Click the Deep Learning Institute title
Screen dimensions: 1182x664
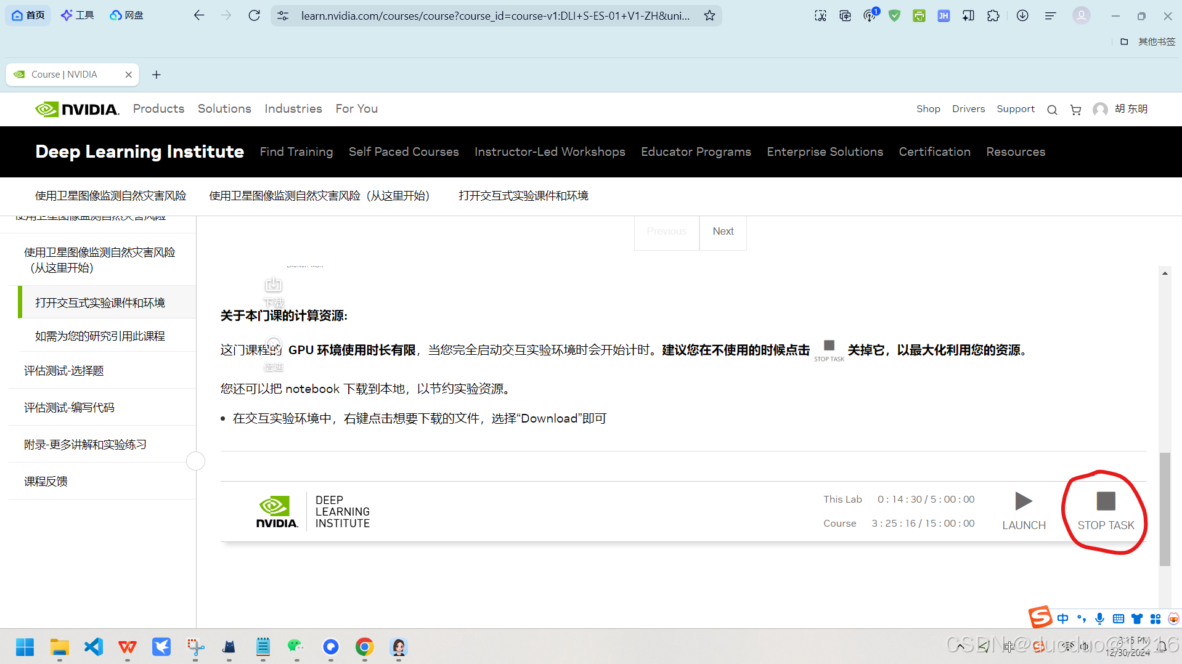(x=140, y=152)
